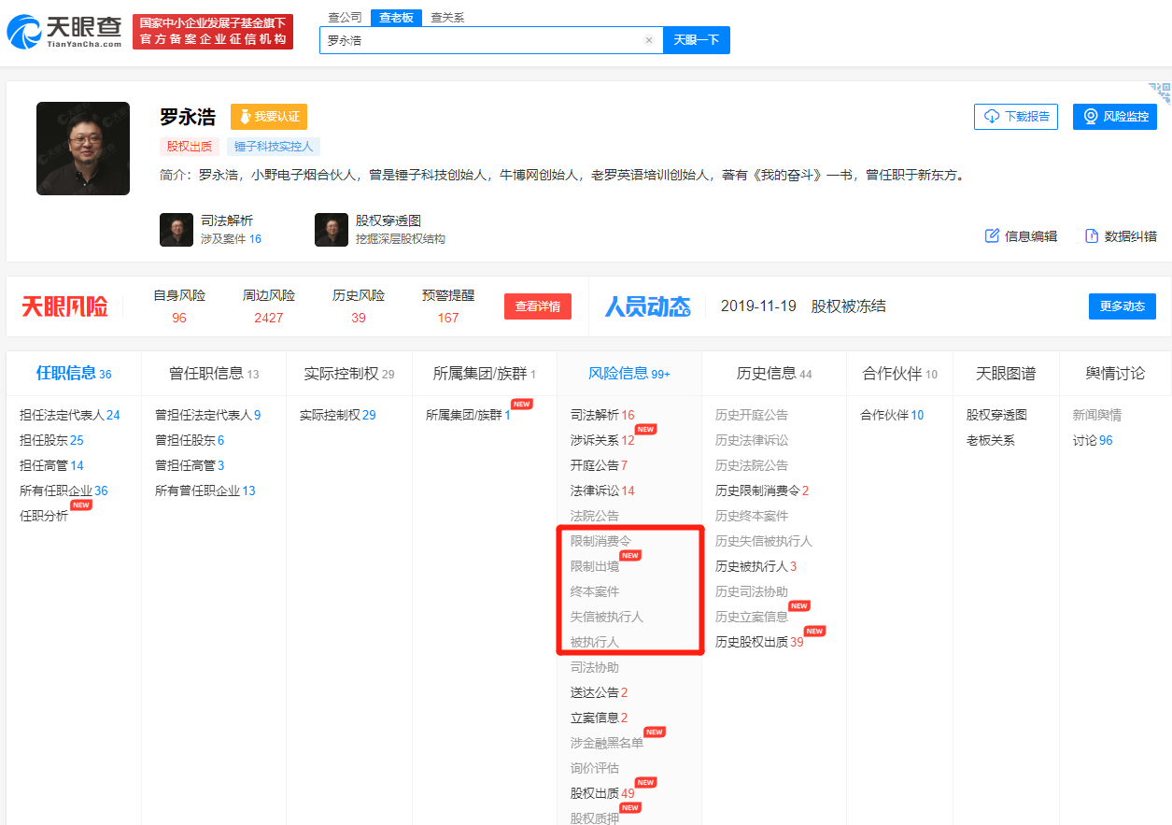The image size is (1172, 825).
Task: Click 讨论 96 link
Action: tap(1093, 440)
